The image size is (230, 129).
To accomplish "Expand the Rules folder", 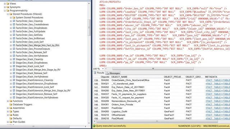I will (8, 115).
